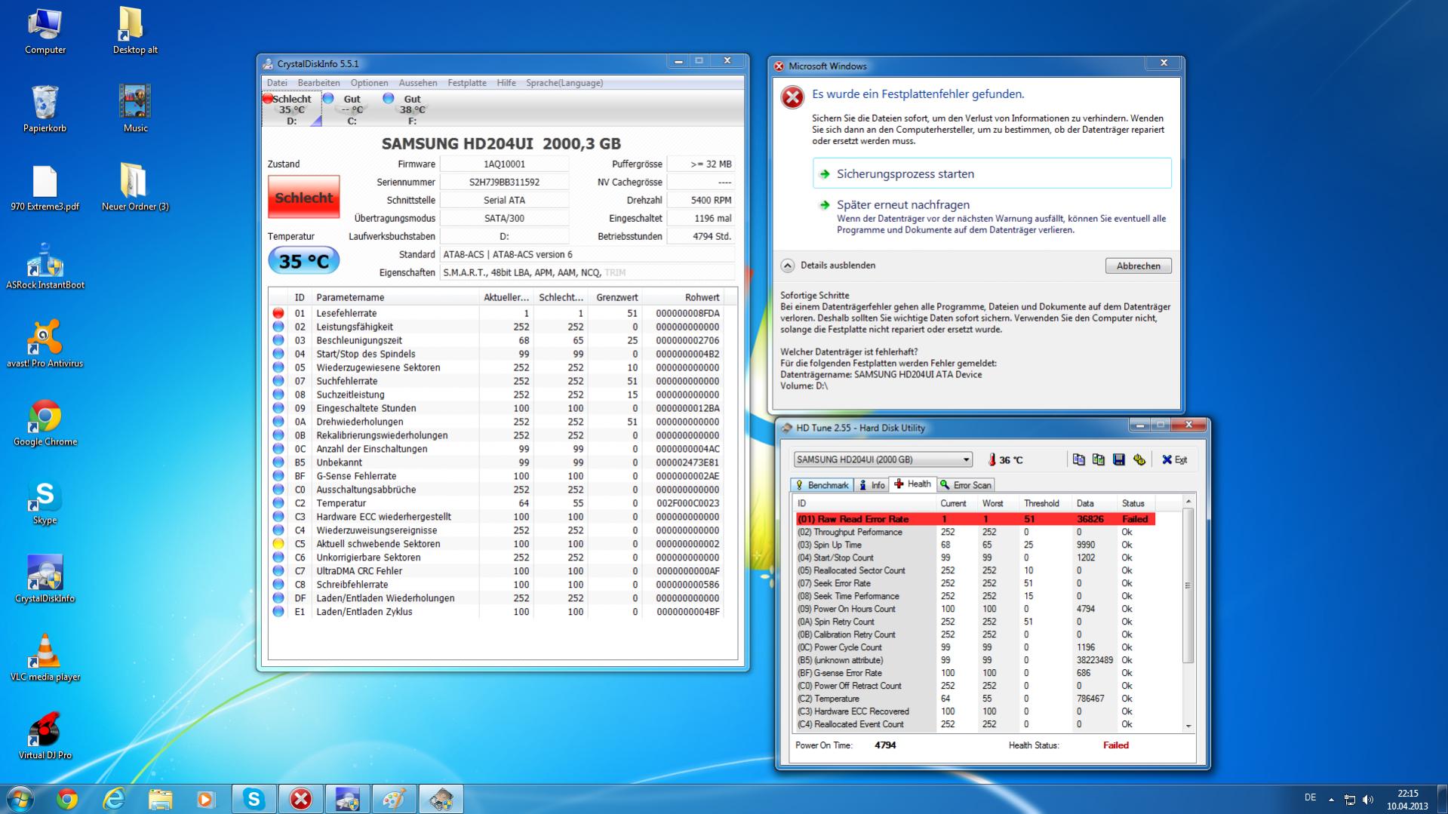1448x814 pixels.
Task: Open the Google Chrome desktop shortcut
Action: tap(45, 424)
